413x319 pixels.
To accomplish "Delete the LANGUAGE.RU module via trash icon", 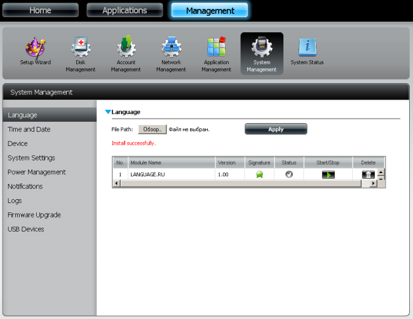I will coord(368,174).
